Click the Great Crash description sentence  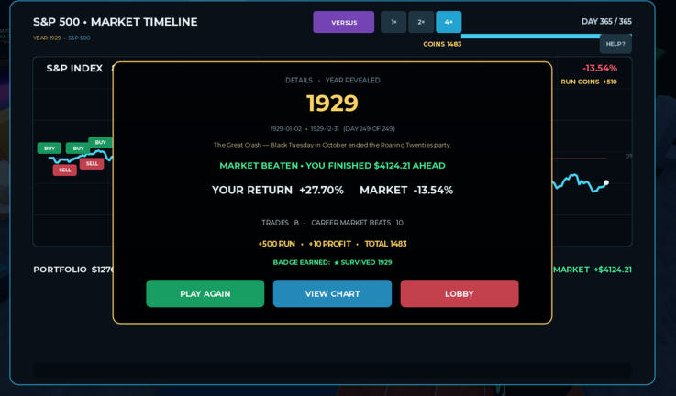click(x=332, y=145)
